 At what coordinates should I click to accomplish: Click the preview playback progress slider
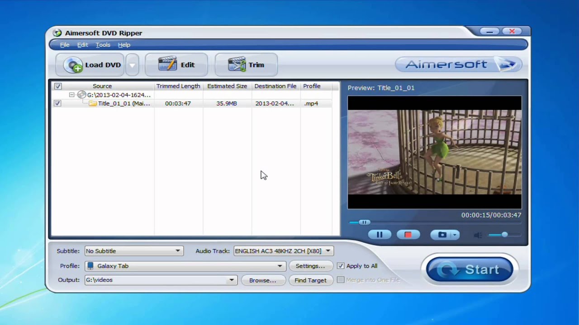[434, 222]
